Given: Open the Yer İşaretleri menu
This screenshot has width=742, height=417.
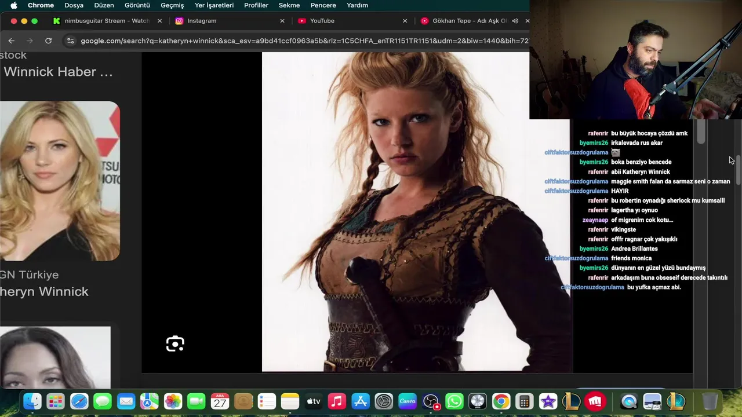Looking at the screenshot, I should pyautogui.click(x=214, y=5).
